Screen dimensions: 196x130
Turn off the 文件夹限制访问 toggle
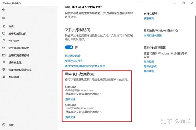coord(69,47)
